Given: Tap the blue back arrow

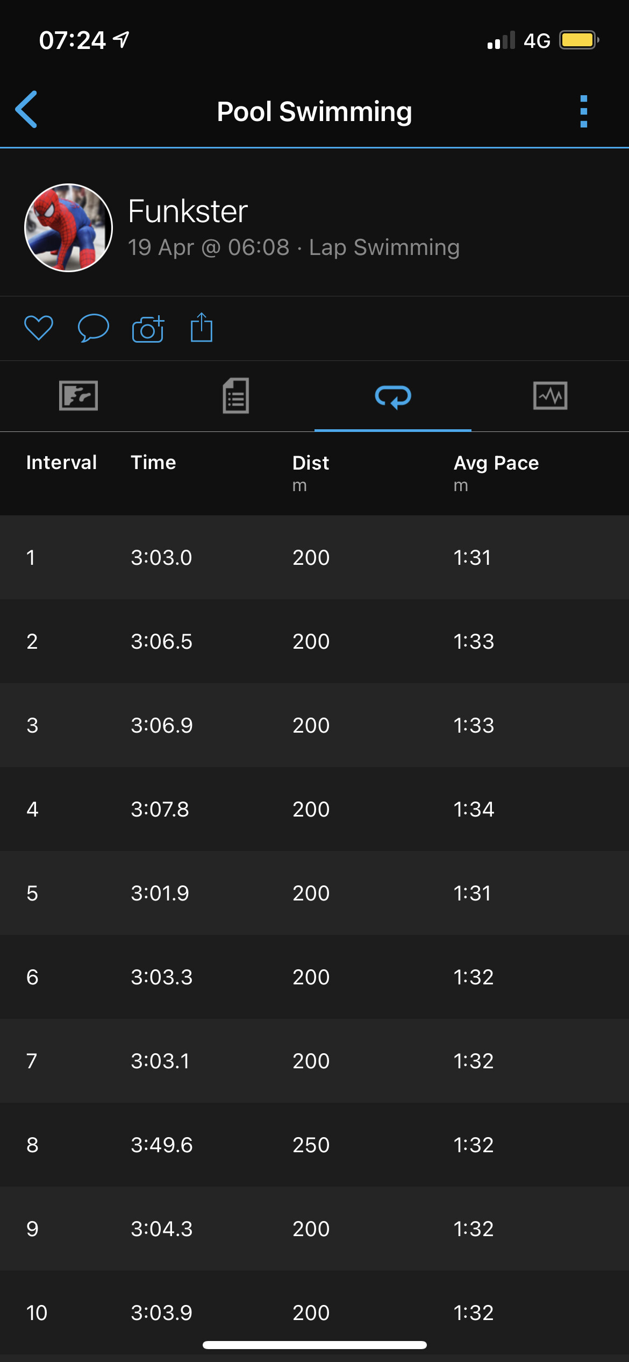Looking at the screenshot, I should coord(26,110).
